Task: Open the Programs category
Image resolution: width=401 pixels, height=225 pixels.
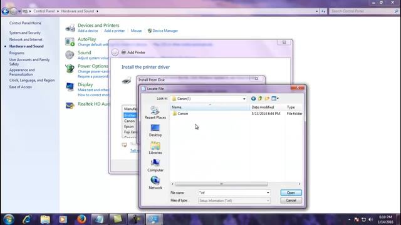Action: 17,53
